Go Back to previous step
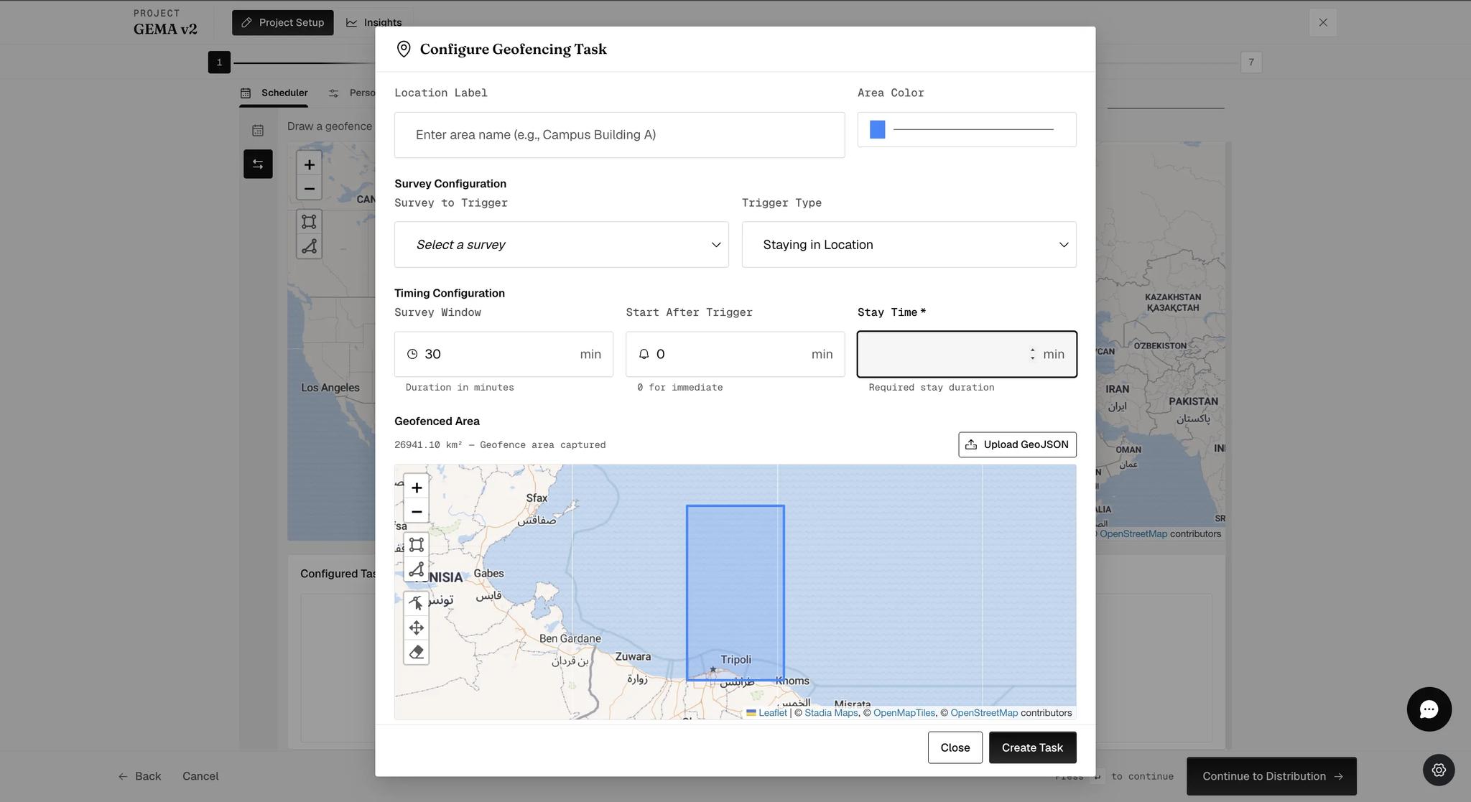 pos(140,776)
